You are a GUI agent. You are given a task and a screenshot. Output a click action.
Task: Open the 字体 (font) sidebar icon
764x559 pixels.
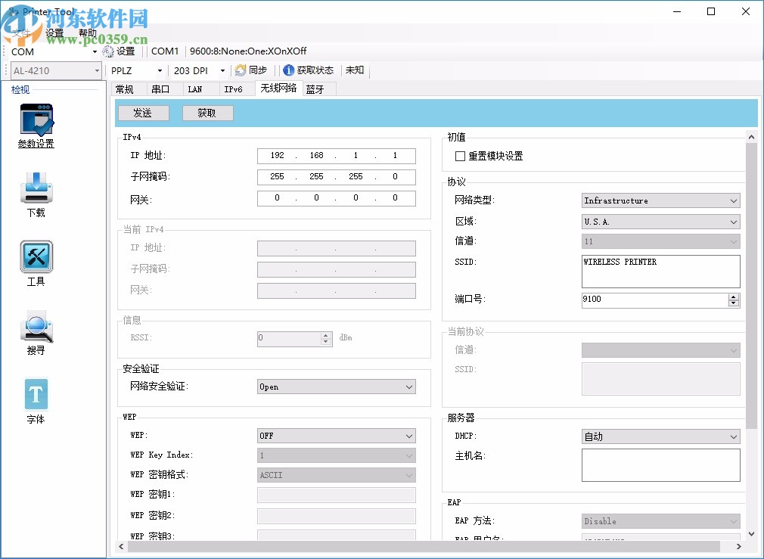(35, 394)
